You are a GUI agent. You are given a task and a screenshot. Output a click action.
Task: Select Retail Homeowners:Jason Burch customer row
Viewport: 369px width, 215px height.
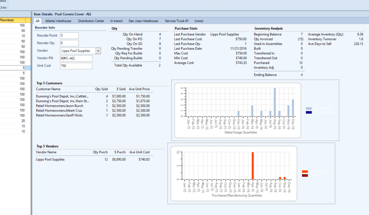(93, 106)
